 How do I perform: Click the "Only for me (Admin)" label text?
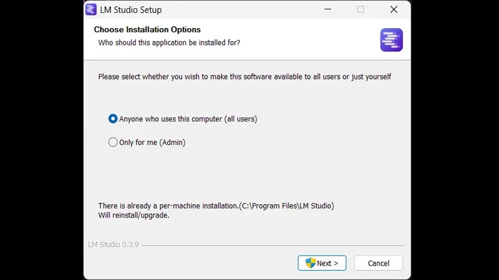pos(152,142)
